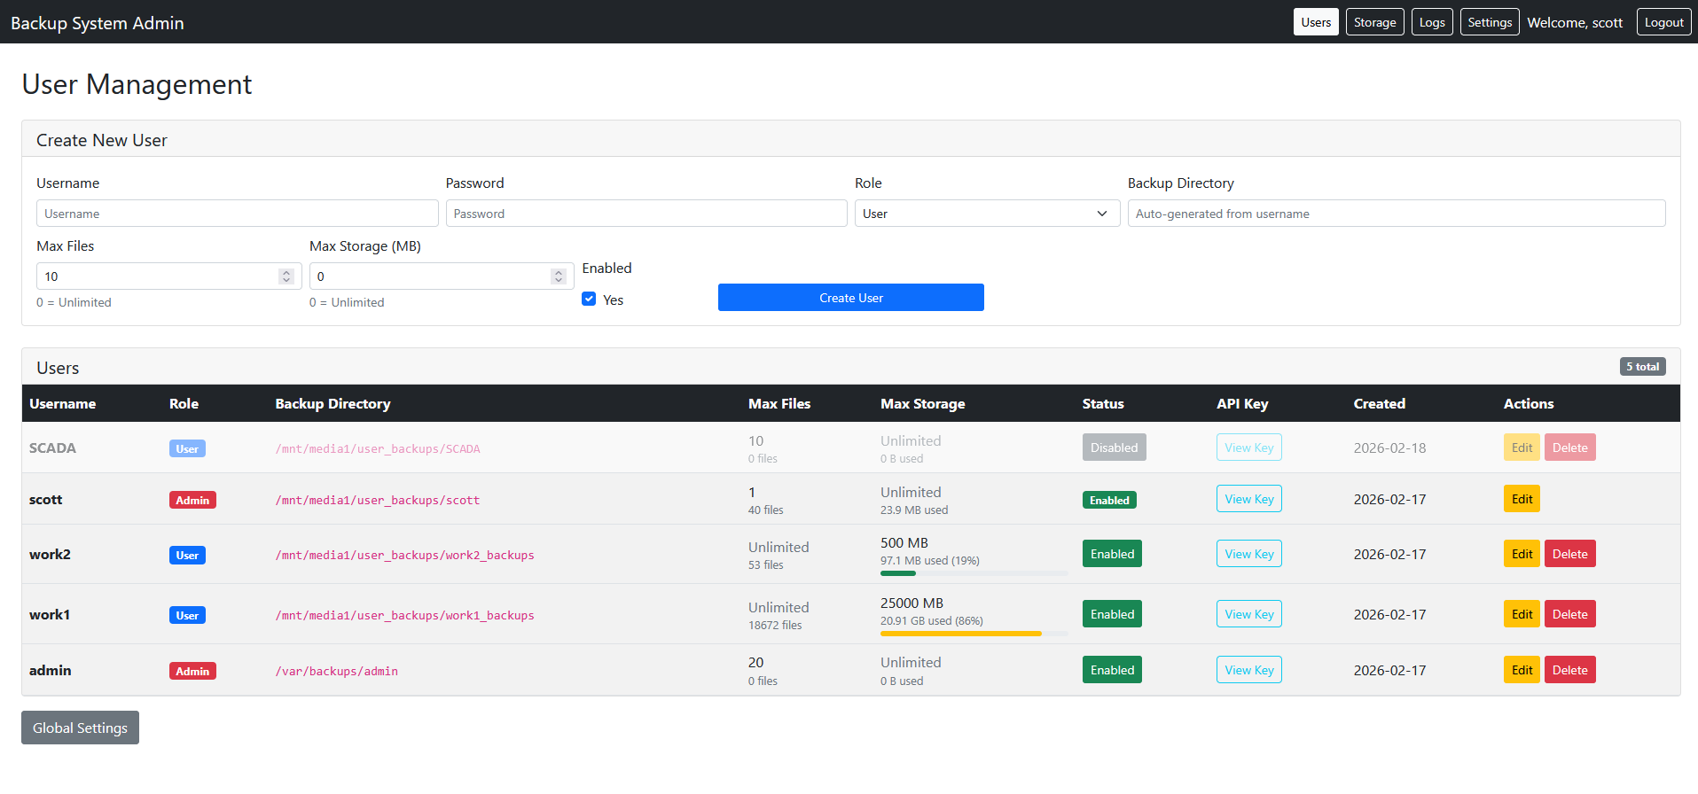Click the Username column header

[62, 403]
